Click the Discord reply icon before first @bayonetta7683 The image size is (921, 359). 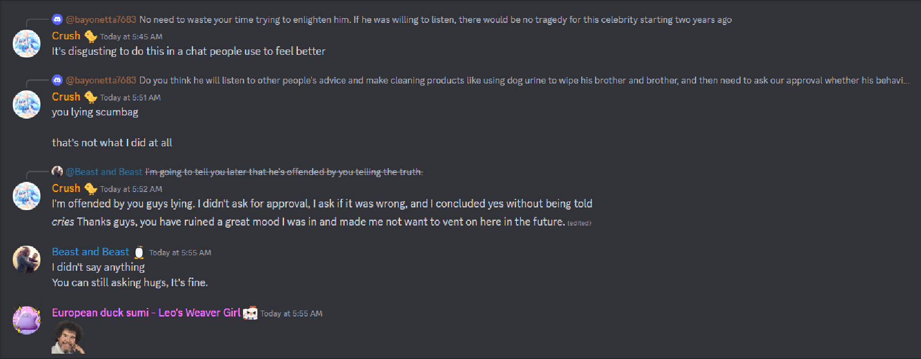(x=57, y=20)
